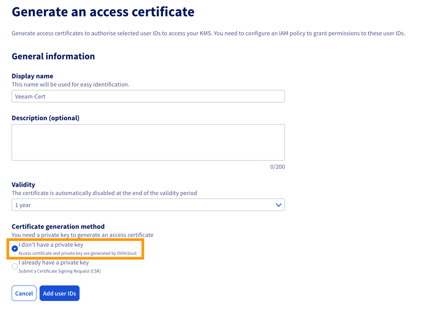
Task: Choose the "I already have a private key" option
Action: pyautogui.click(x=14, y=266)
